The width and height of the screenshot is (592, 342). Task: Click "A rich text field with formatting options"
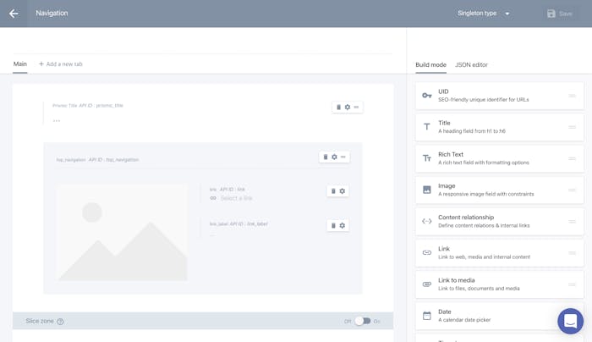coord(483,163)
